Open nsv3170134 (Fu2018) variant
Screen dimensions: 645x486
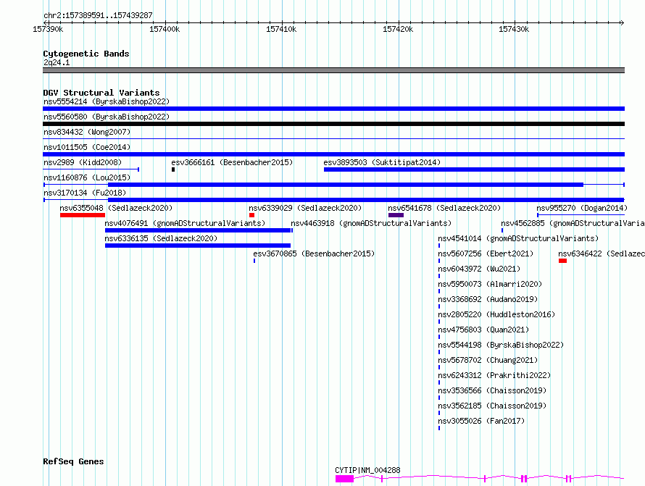point(85,193)
